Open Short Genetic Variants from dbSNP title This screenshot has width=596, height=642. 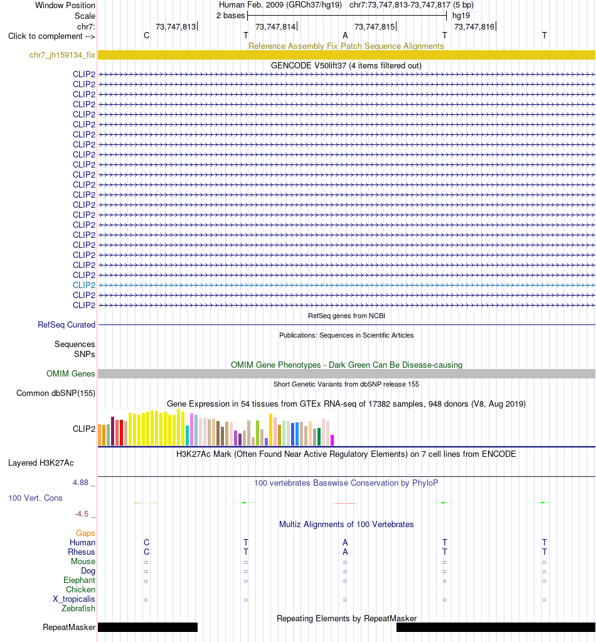point(346,384)
